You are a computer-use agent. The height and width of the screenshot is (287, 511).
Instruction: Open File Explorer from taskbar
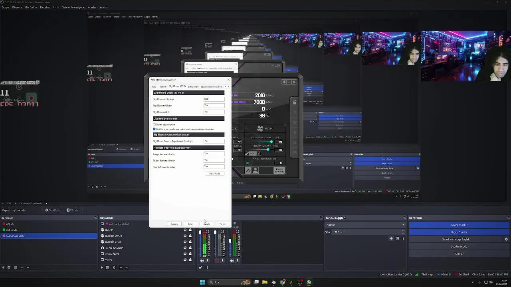click(265, 282)
